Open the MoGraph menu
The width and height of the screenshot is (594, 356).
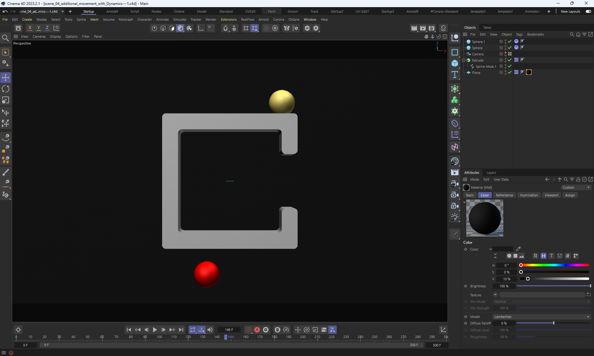tap(126, 19)
